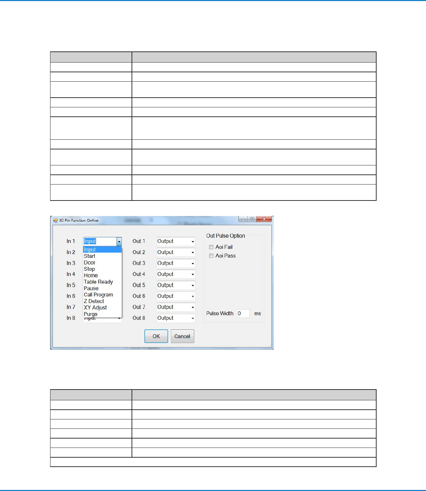Open the Out 1 Output dropdown
The width and height of the screenshot is (426, 491).
[x=176, y=242]
